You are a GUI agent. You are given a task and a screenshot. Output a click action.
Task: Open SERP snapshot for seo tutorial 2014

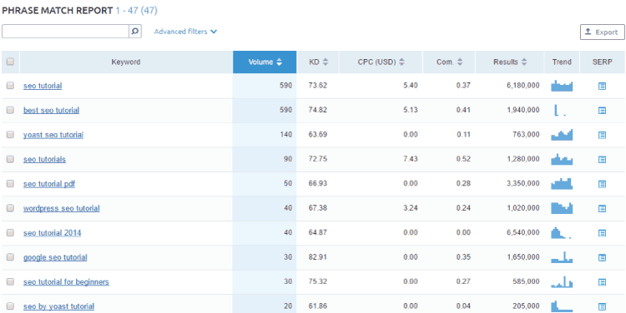click(602, 233)
